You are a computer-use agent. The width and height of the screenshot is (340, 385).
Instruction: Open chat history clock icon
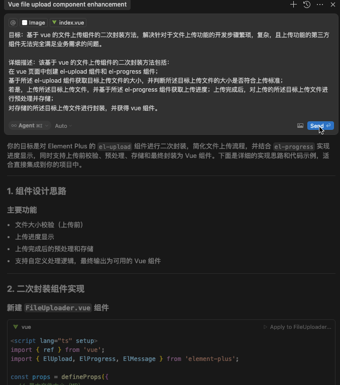tap(306, 5)
